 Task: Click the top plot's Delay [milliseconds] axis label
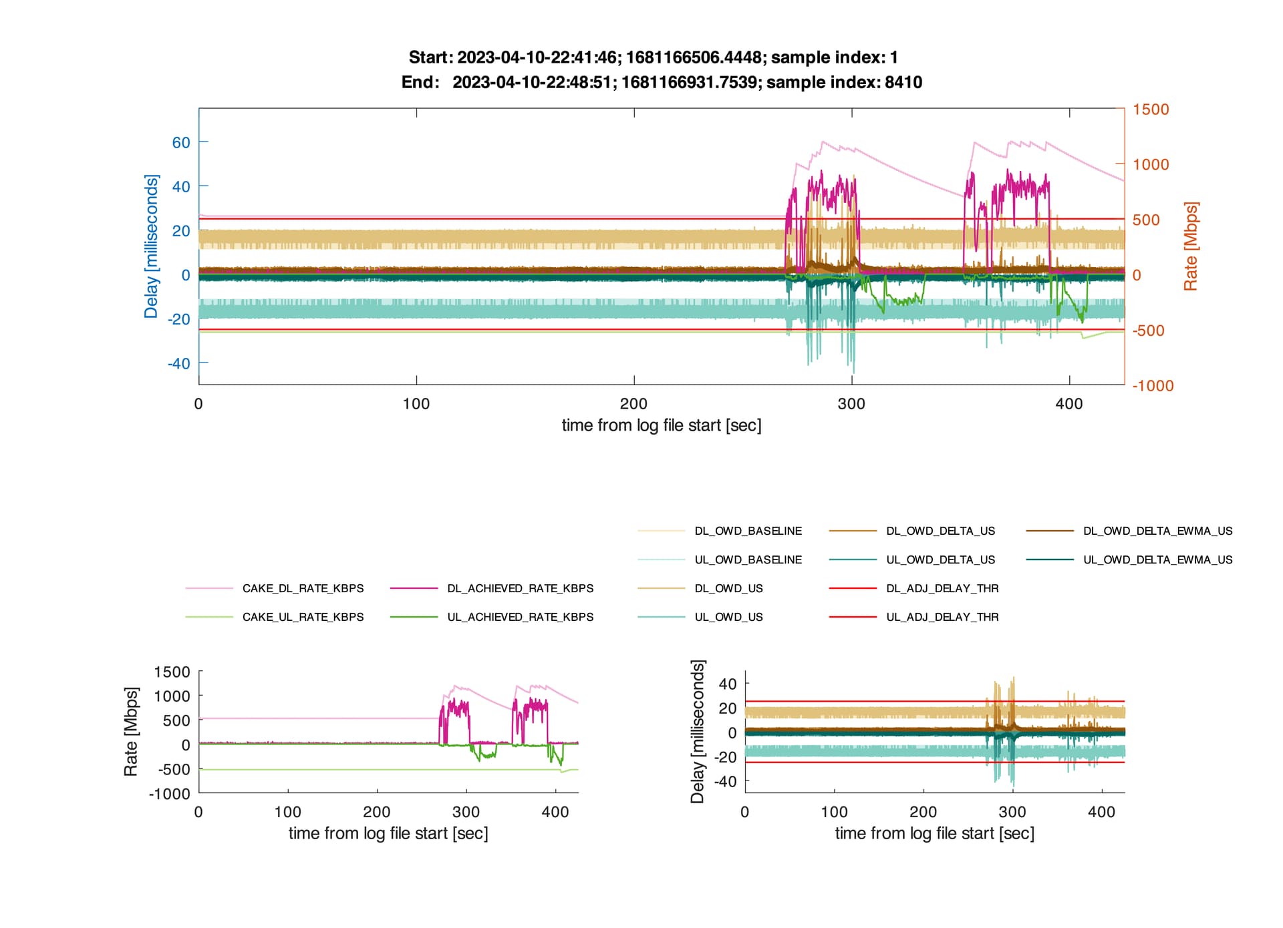tap(152, 246)
